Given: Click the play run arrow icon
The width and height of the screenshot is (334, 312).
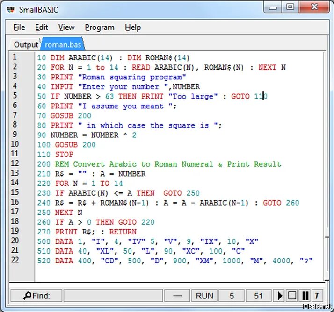Looking at the screenshot, I should [279, 295].
